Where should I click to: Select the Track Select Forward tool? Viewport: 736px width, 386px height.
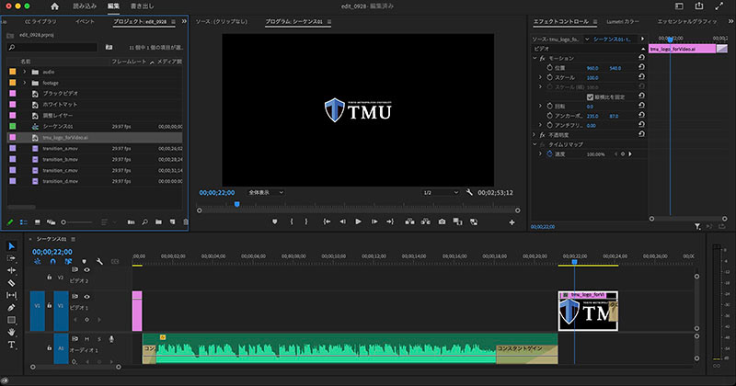[x=12, y=258]
